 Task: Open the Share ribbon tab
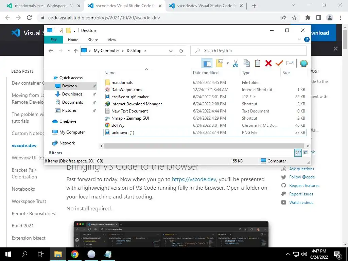pyautogui.click(x=93, y=40)
